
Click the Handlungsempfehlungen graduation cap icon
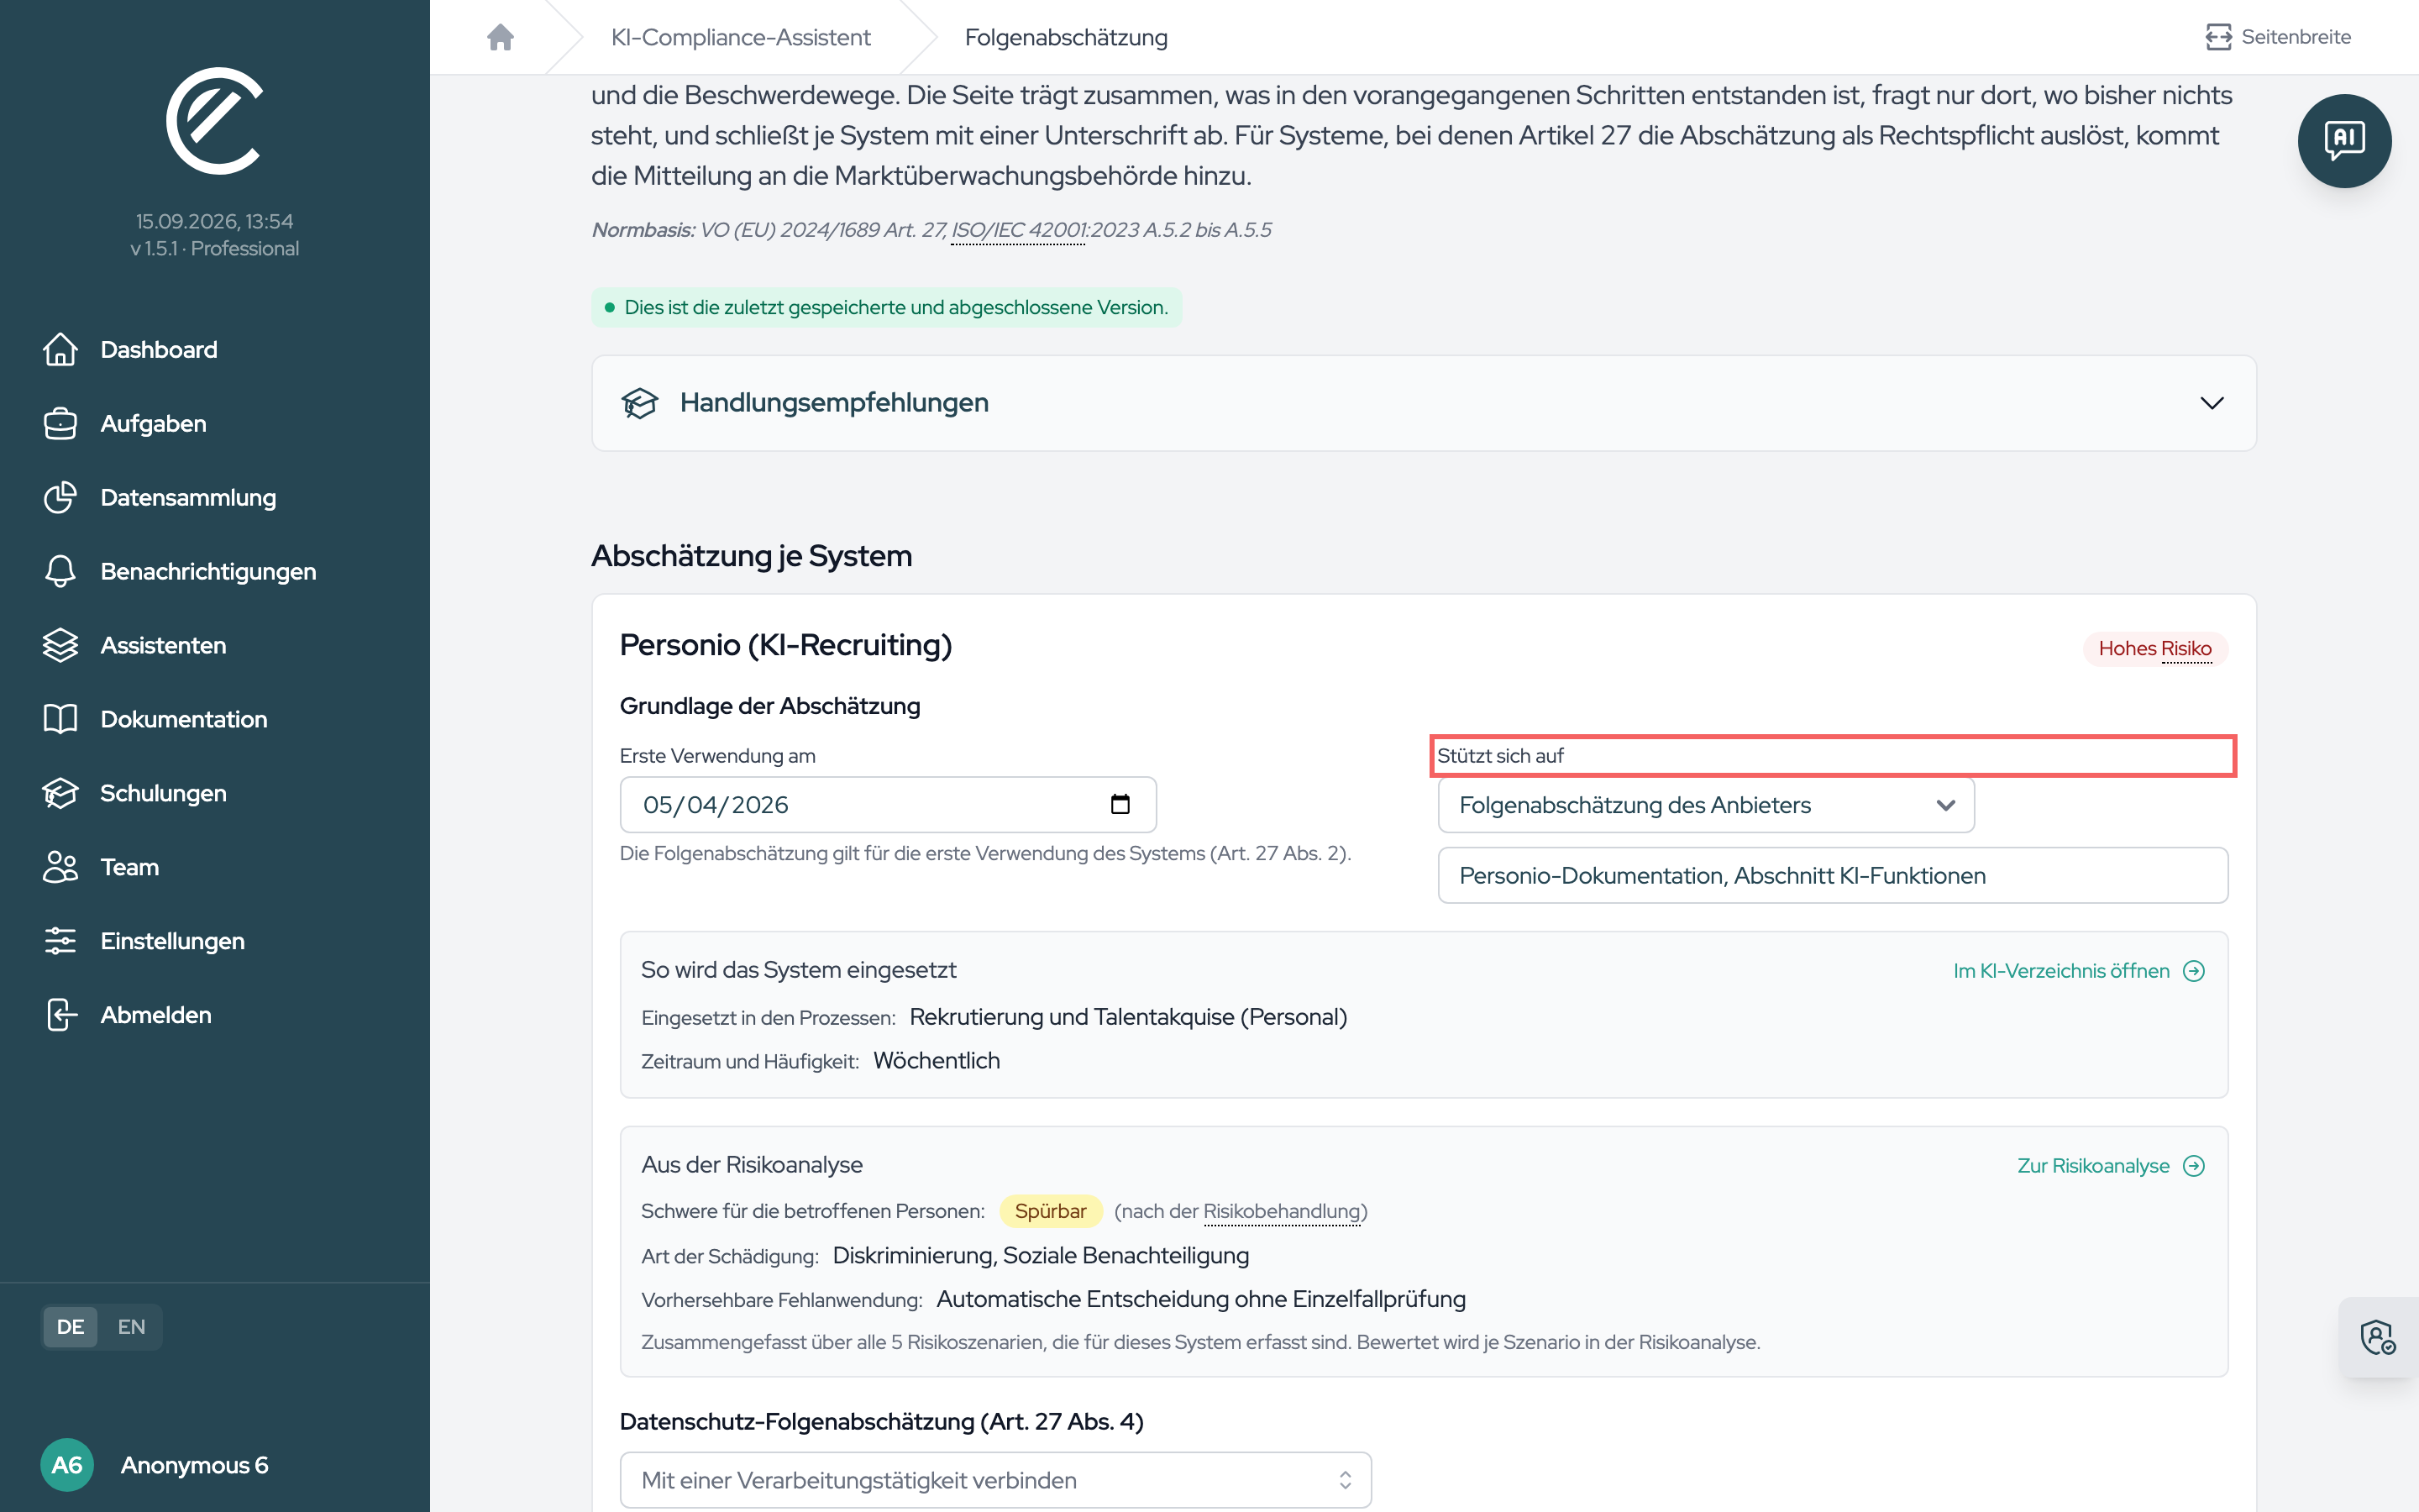(x=640, y=403)
